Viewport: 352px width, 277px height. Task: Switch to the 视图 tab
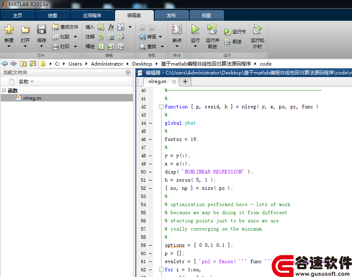pos(206,15)
